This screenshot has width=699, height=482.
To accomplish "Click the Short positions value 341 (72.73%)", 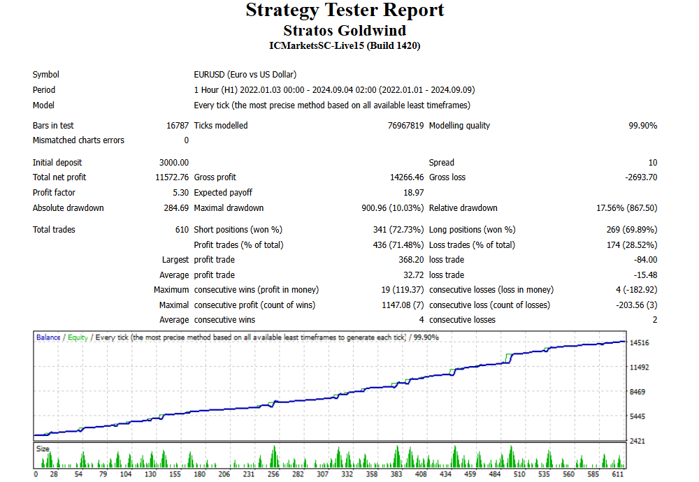I will point(398,230).
